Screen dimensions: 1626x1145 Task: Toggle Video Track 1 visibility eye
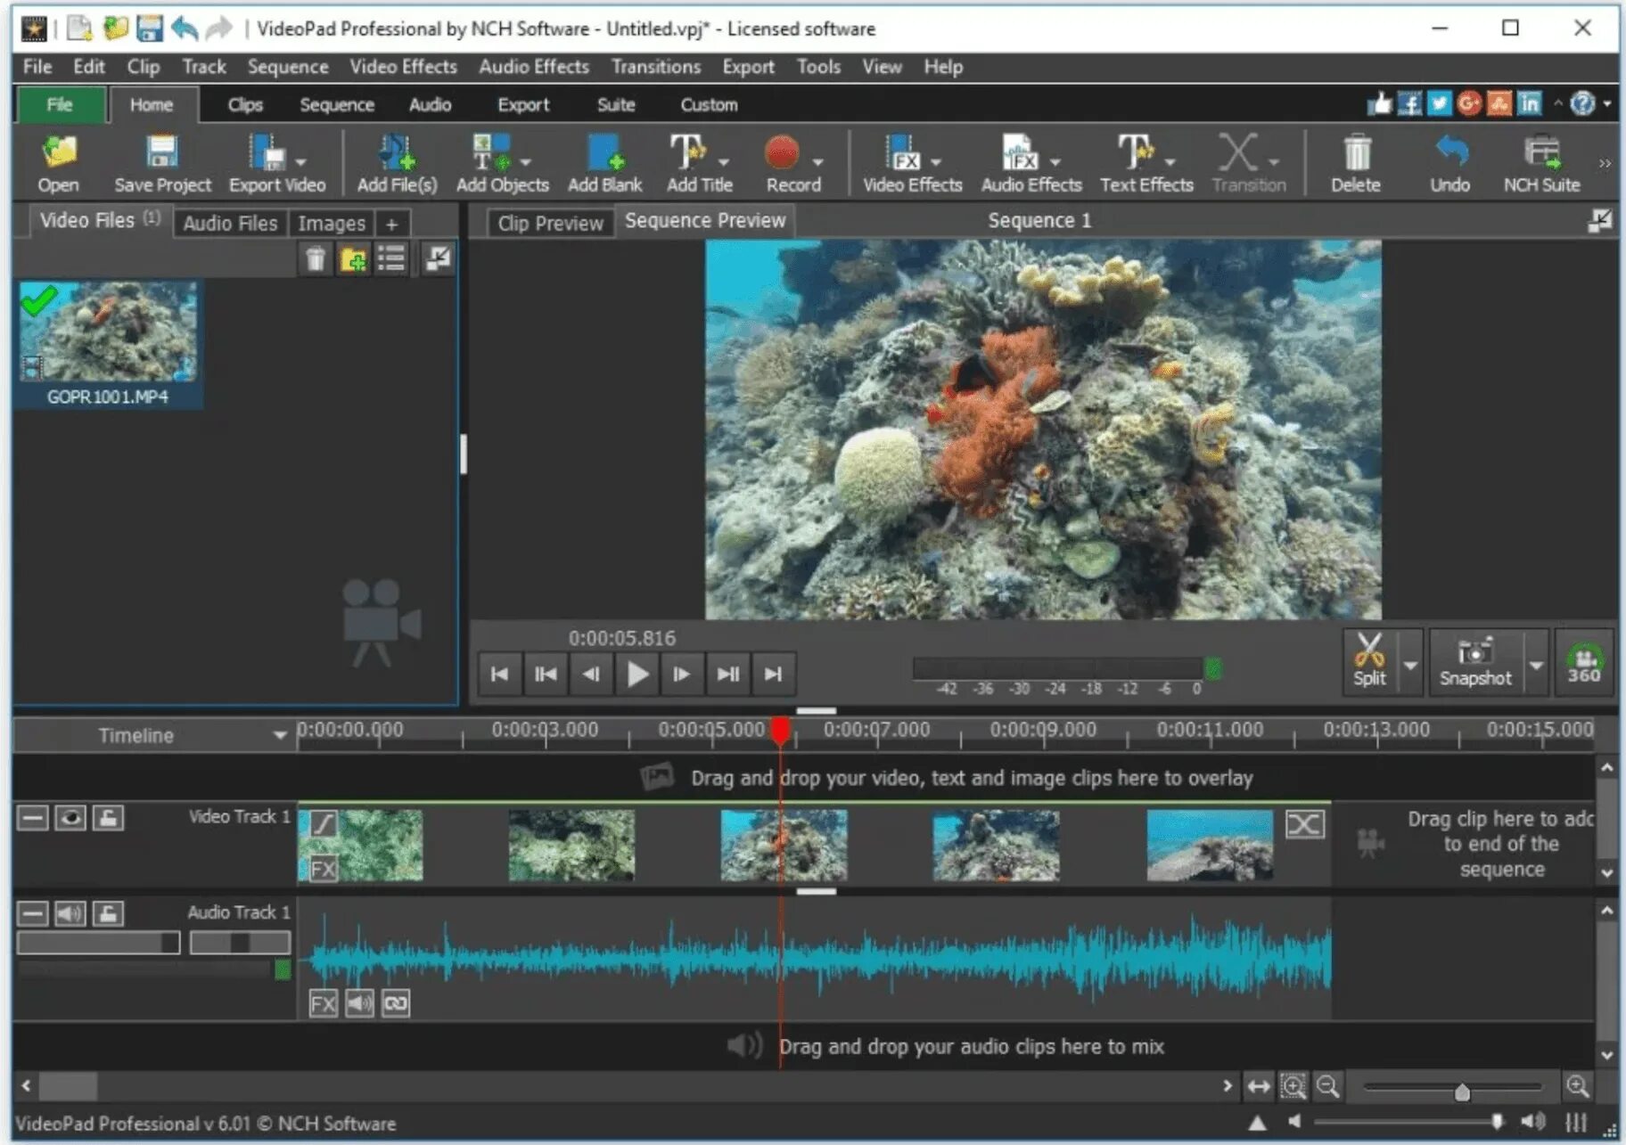pos(70,818)
